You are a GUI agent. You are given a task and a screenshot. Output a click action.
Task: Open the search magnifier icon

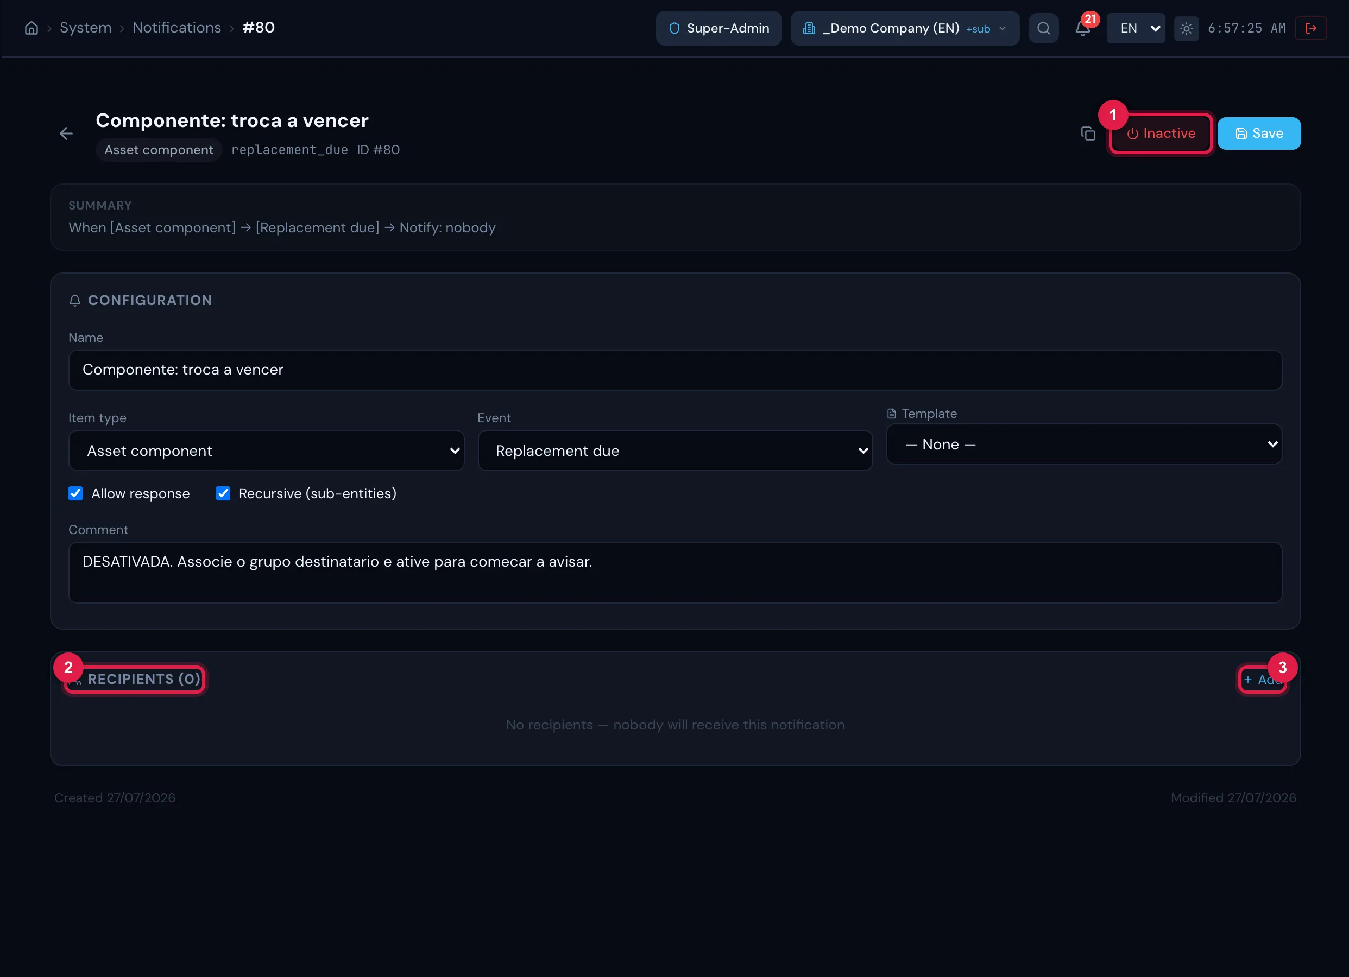[x=1043, y=28]
